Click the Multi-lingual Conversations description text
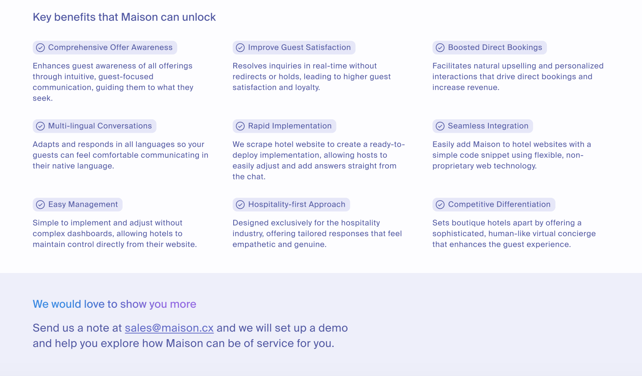 (120, 155)
